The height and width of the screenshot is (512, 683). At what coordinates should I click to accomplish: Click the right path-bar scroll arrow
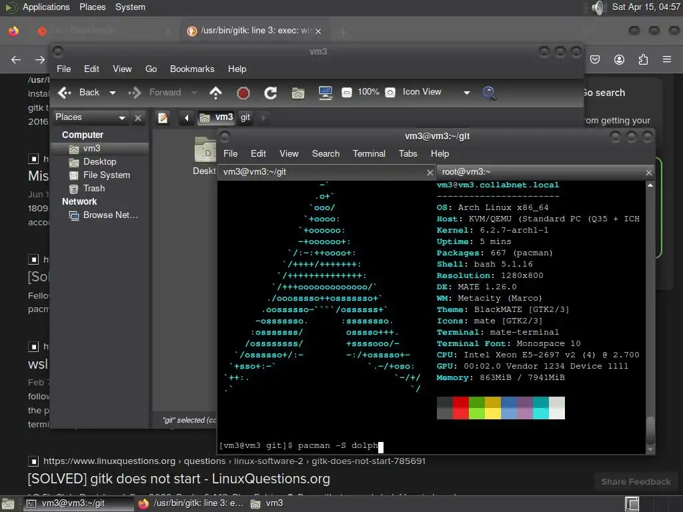tap(263, 117)
